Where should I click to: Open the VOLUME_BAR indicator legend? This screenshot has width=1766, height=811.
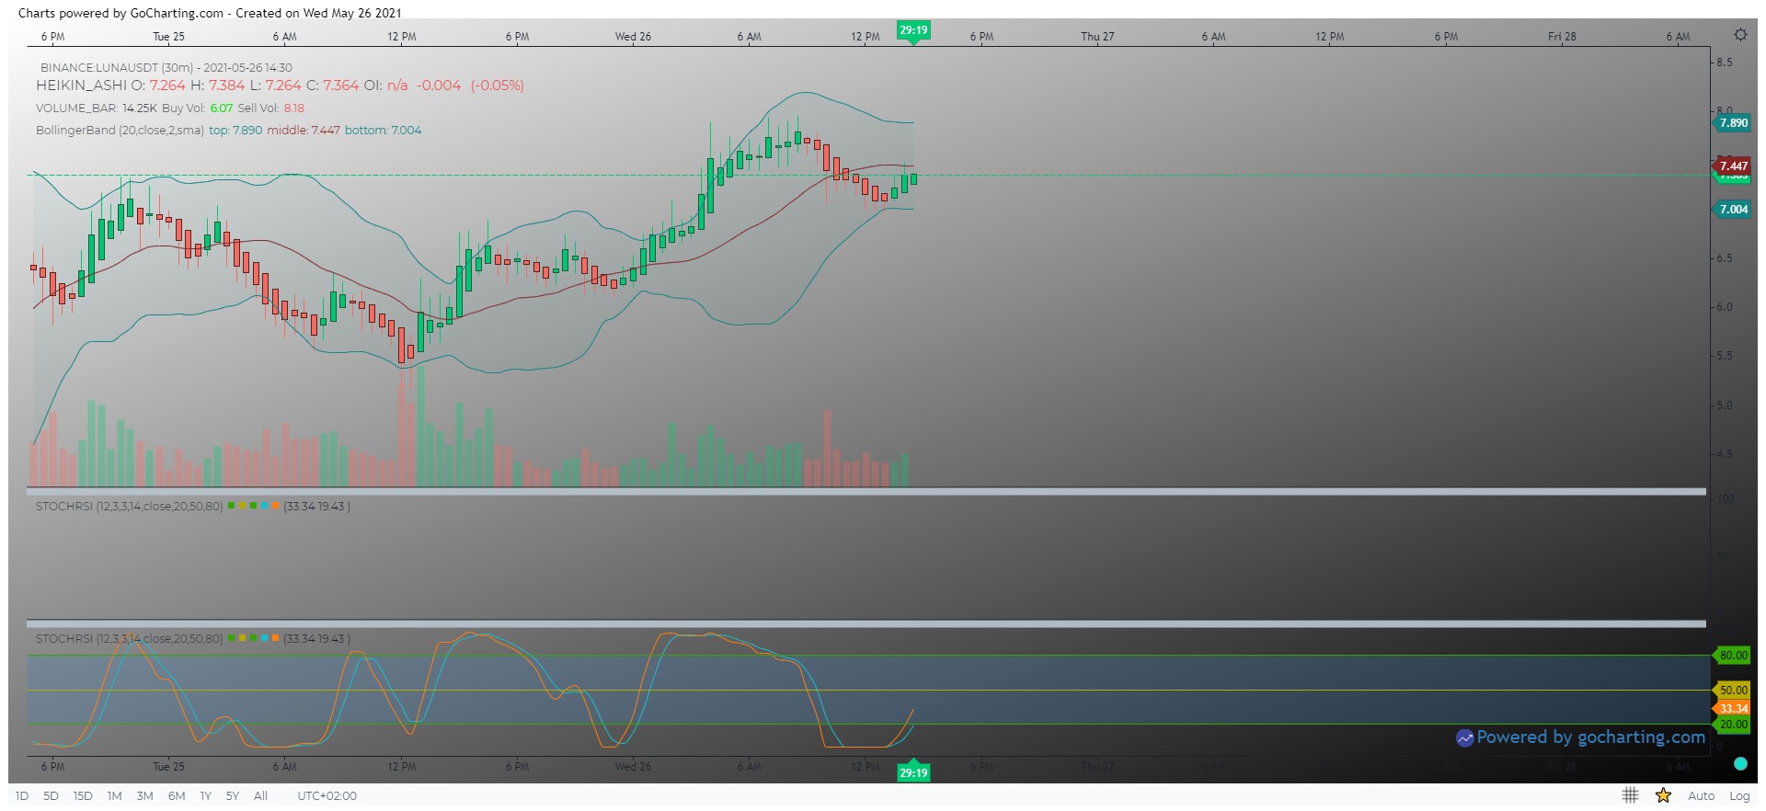pyautogui.click(x=76, y=109)
